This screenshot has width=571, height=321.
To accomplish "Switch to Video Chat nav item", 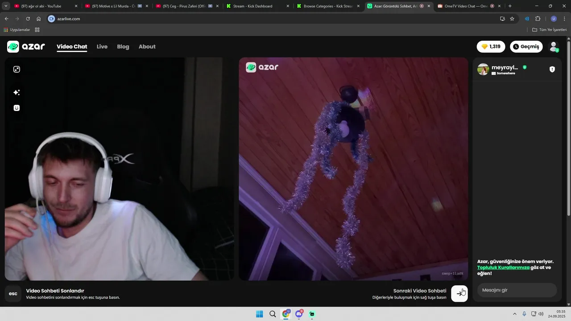I will (x=72, y=46).
